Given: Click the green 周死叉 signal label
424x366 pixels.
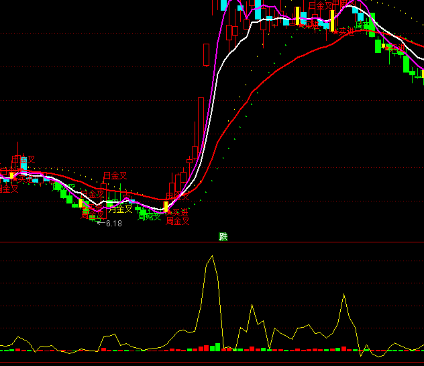Looking at the screenshot, I should click(x=149, y=217).
